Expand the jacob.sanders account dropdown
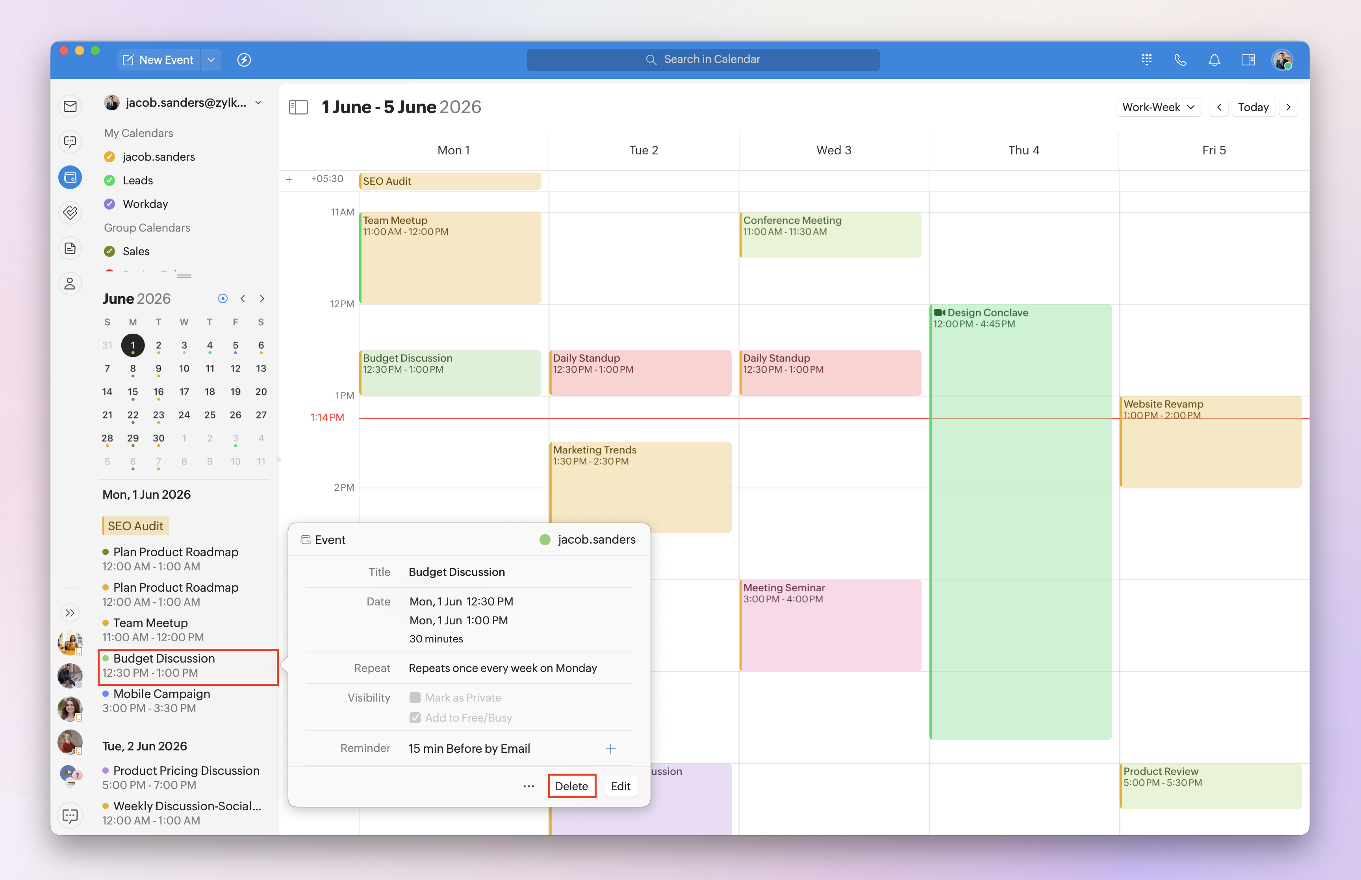Screen dimensions: 1361x880 259,103
